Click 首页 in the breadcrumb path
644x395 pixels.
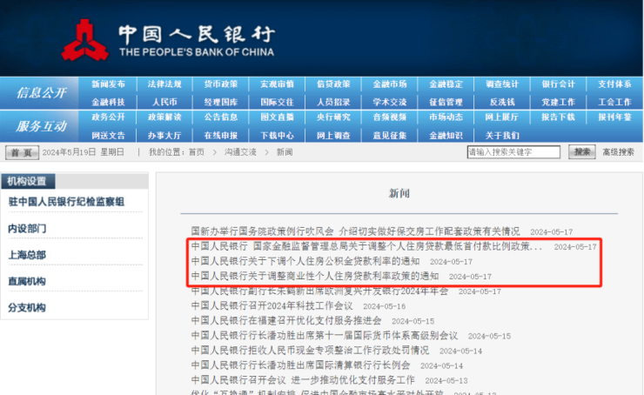point(197,152)
